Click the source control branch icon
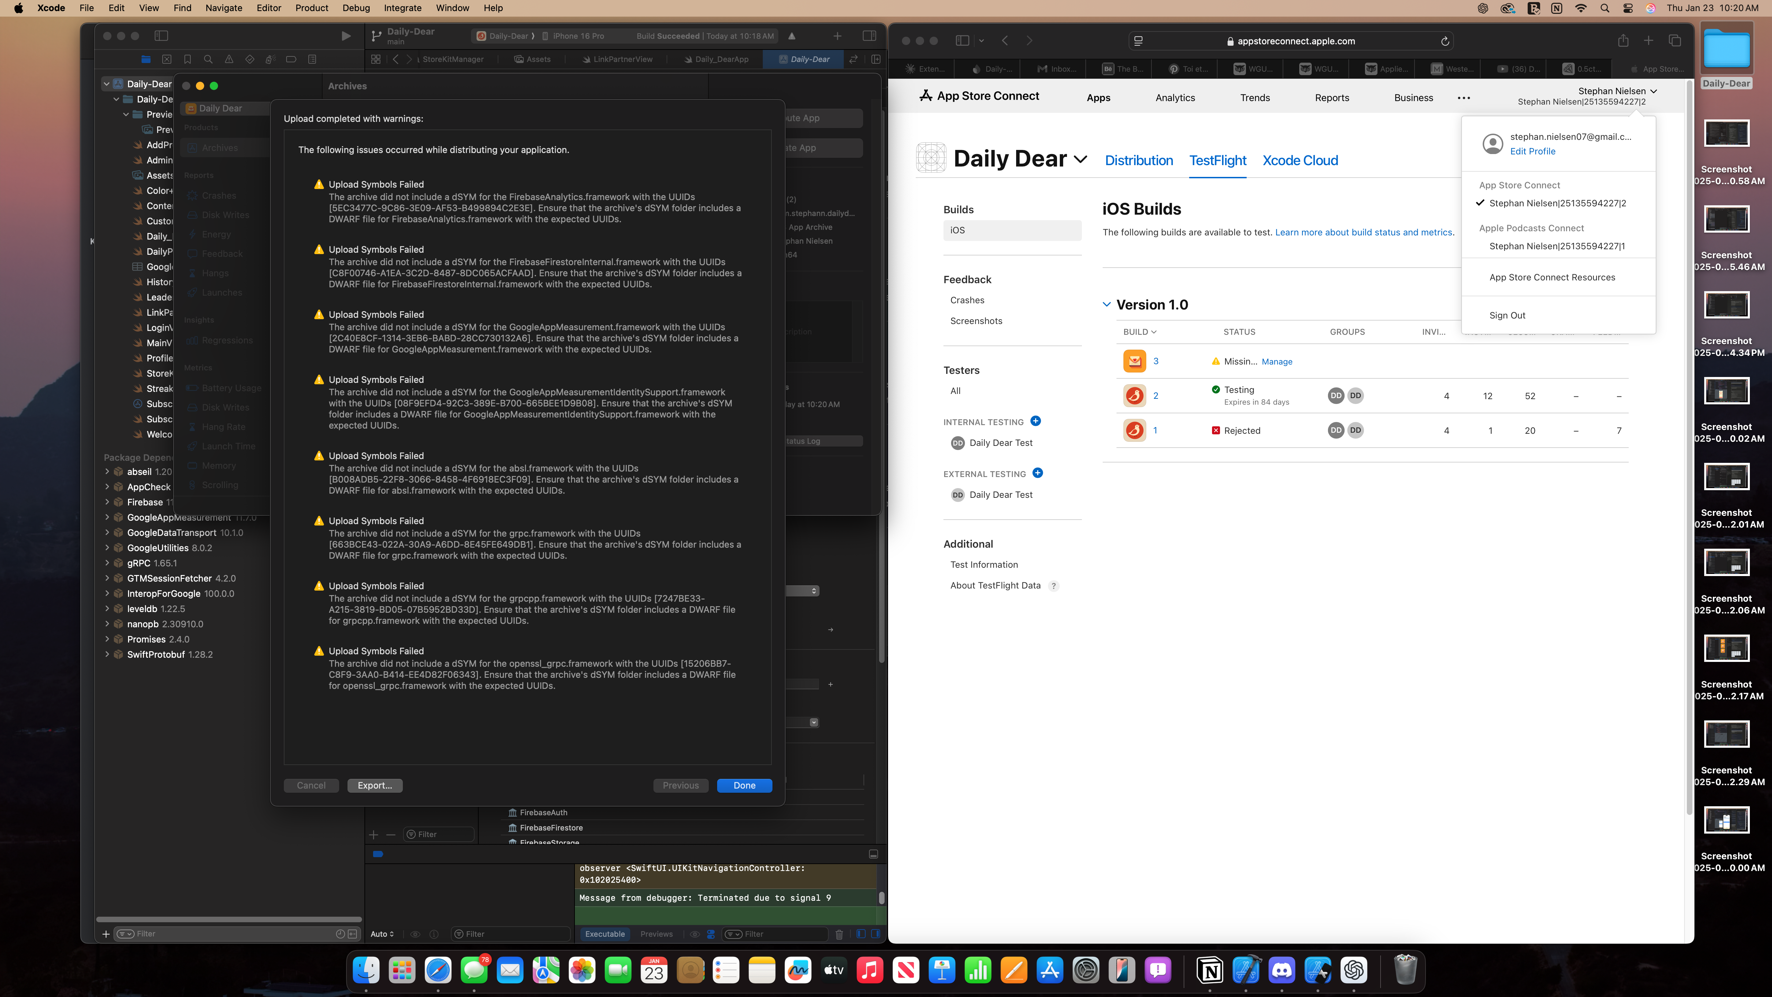This screenshot has width=1772, height=997. point(376,36)
